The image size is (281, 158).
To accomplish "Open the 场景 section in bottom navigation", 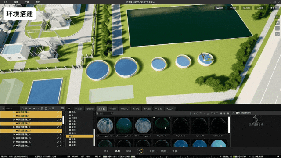I will 117,151.
